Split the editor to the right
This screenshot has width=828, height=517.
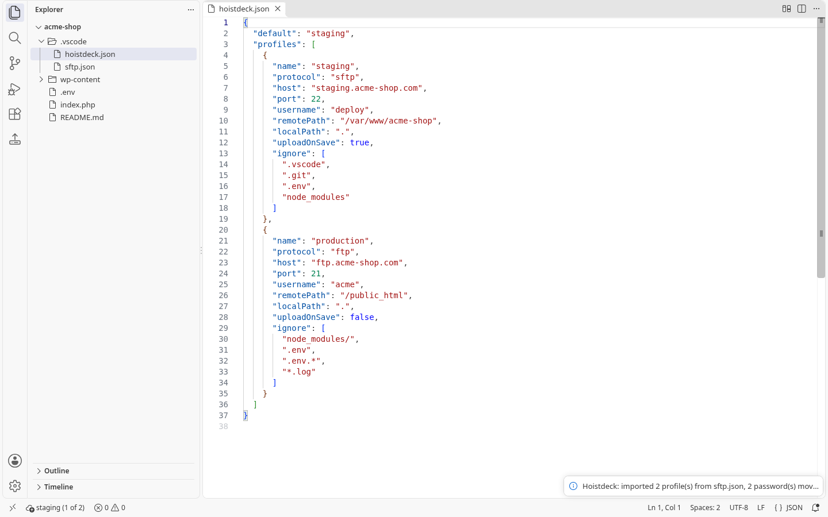point(802,9)
